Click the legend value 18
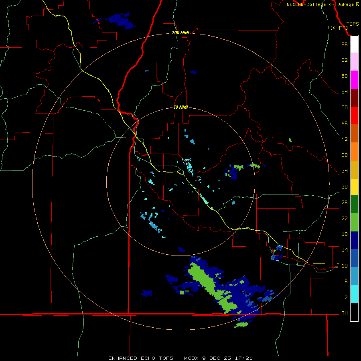 click(345, 234)
